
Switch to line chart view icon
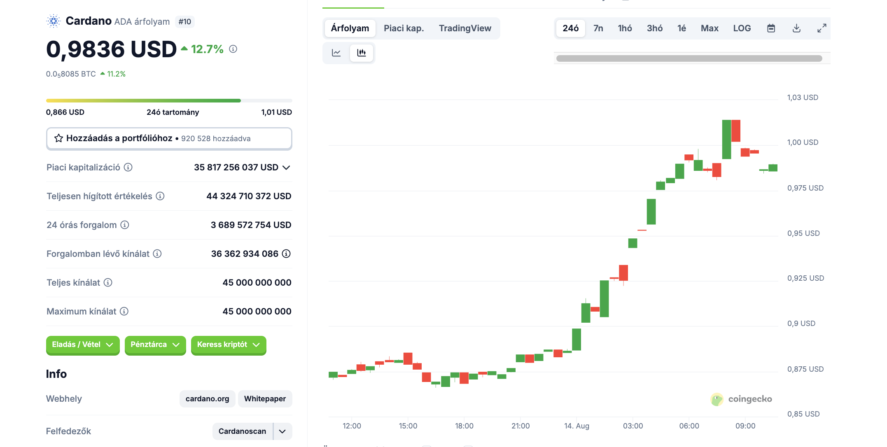(x=336, y=53)
